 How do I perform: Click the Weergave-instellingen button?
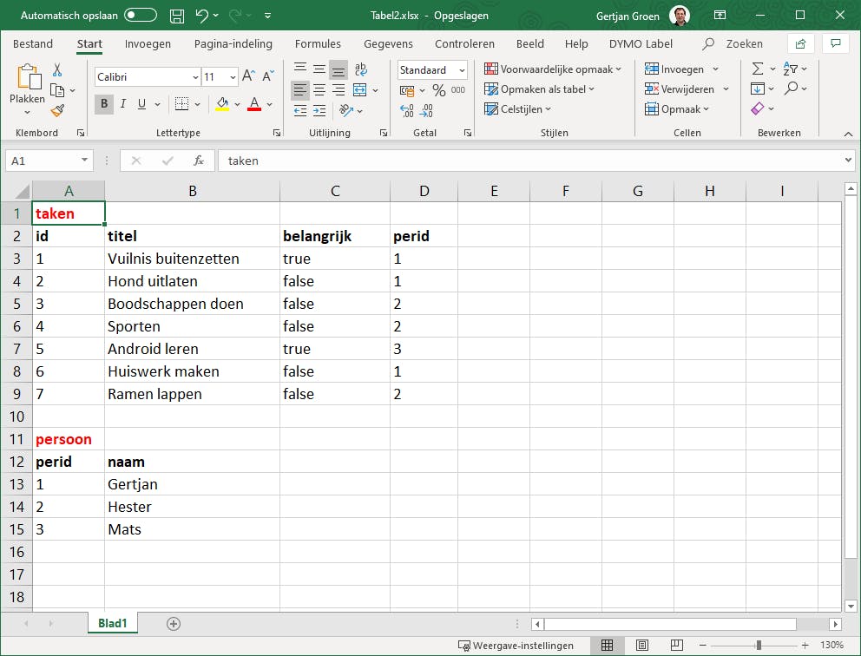[516, 646]
